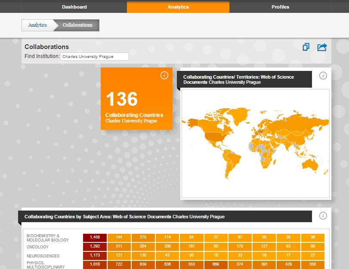Click the 83 heatmap cell
The width and height of the screenshot is (349, 269).
(288, 246)
